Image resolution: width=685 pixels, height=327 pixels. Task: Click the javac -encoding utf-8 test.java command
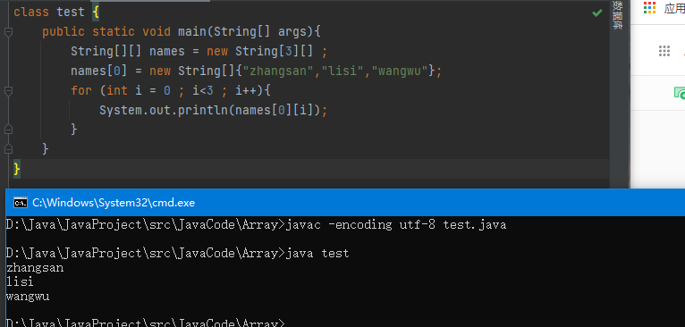pos(396,225)
